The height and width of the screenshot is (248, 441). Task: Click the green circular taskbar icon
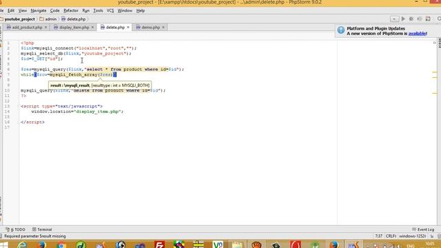tap(81, 245)
